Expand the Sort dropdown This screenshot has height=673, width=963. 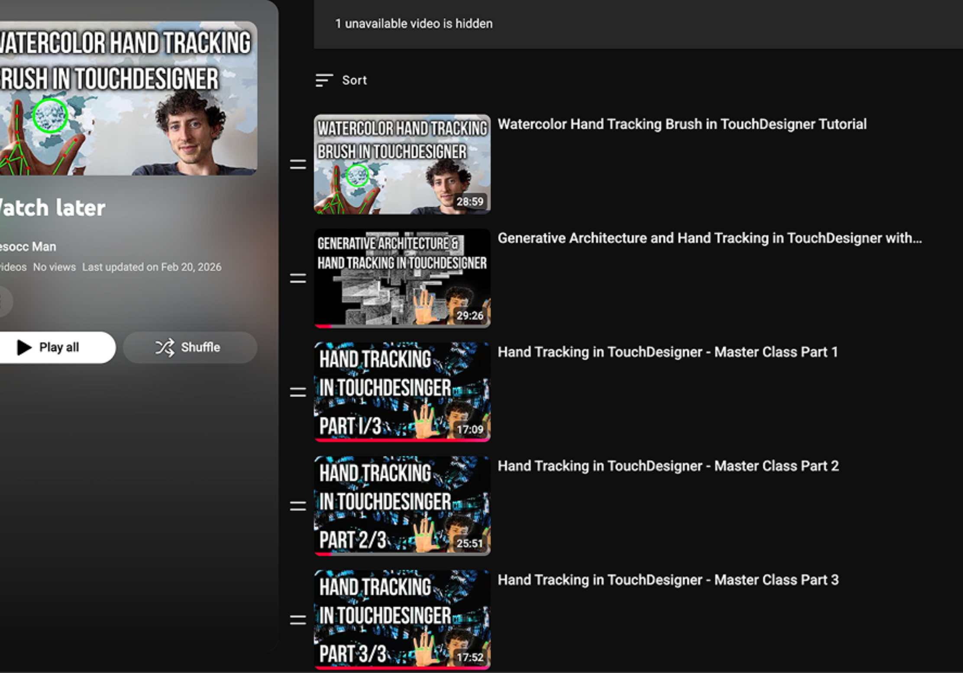(354, 80)
